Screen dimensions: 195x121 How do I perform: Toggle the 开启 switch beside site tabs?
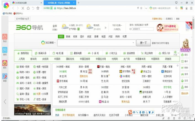(x=175, y=53)
